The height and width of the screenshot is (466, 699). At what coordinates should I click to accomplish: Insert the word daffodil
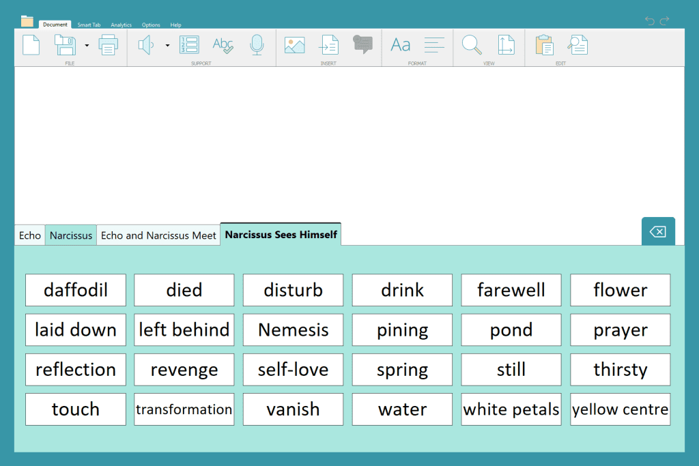click(x=76, y=290)
